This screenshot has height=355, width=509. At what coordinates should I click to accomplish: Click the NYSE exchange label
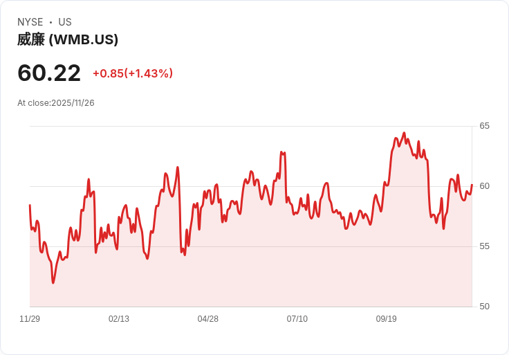click(30, 22)
